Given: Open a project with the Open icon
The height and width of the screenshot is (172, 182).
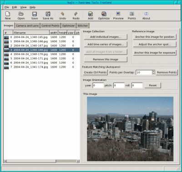Looking at the screenshot, I should (21, 15).
